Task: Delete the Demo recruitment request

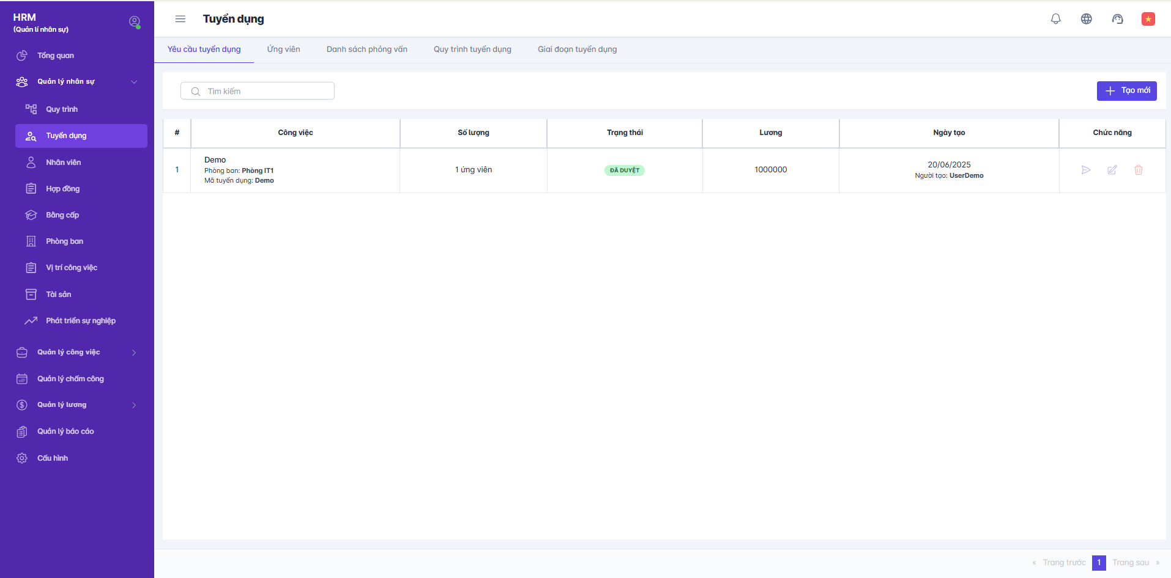Action: pos(1138,170)
